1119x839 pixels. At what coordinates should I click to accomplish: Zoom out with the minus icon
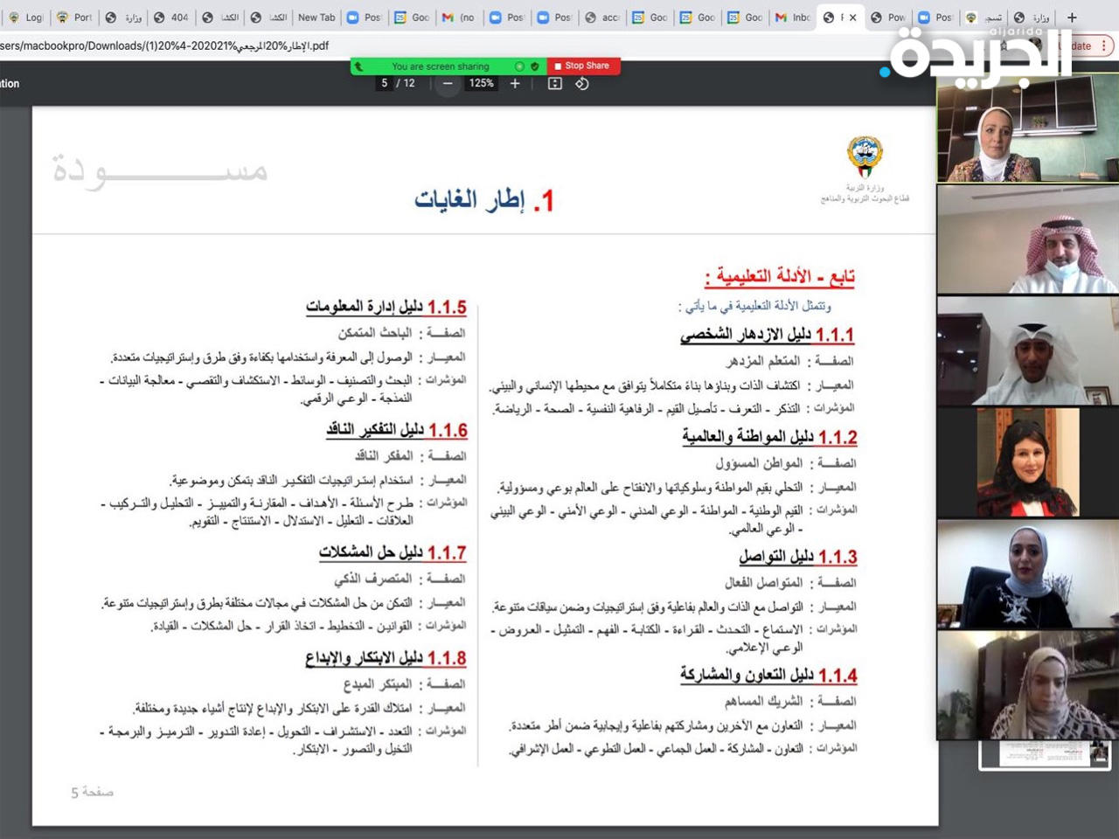coord(447,83)
